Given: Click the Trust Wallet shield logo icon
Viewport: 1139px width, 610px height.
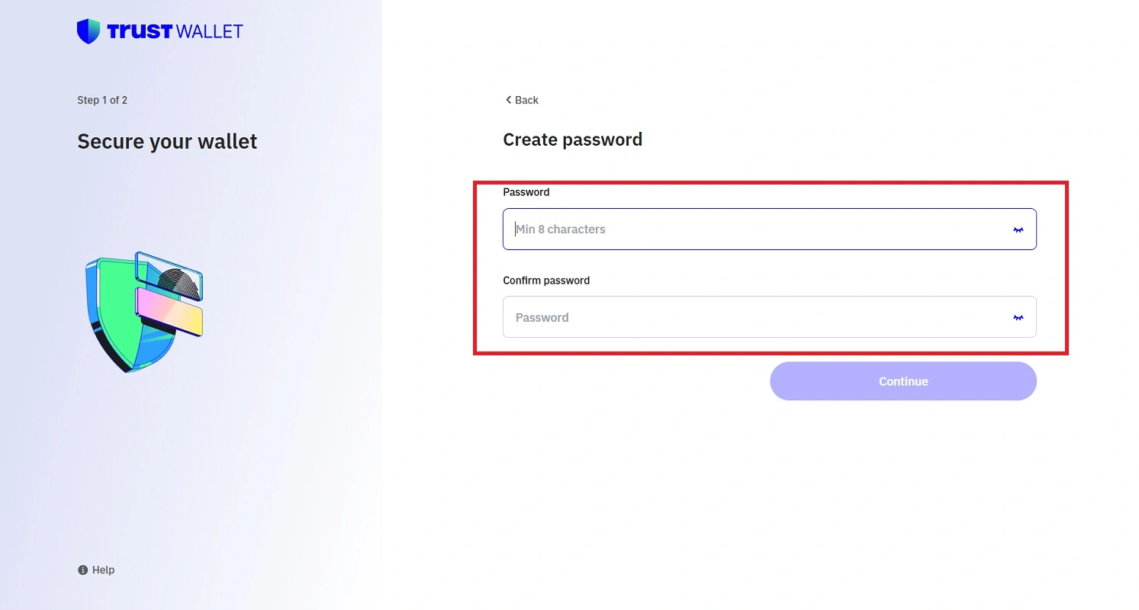Looking at the screenshot, I should coord(88,31).
